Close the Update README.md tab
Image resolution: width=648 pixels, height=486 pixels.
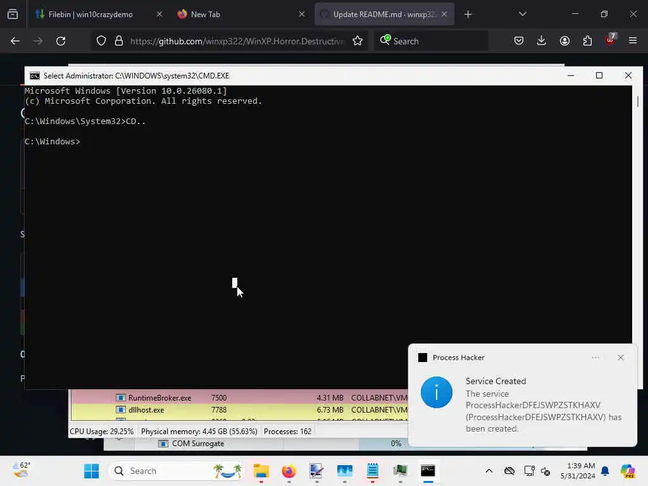coord(444,15)
